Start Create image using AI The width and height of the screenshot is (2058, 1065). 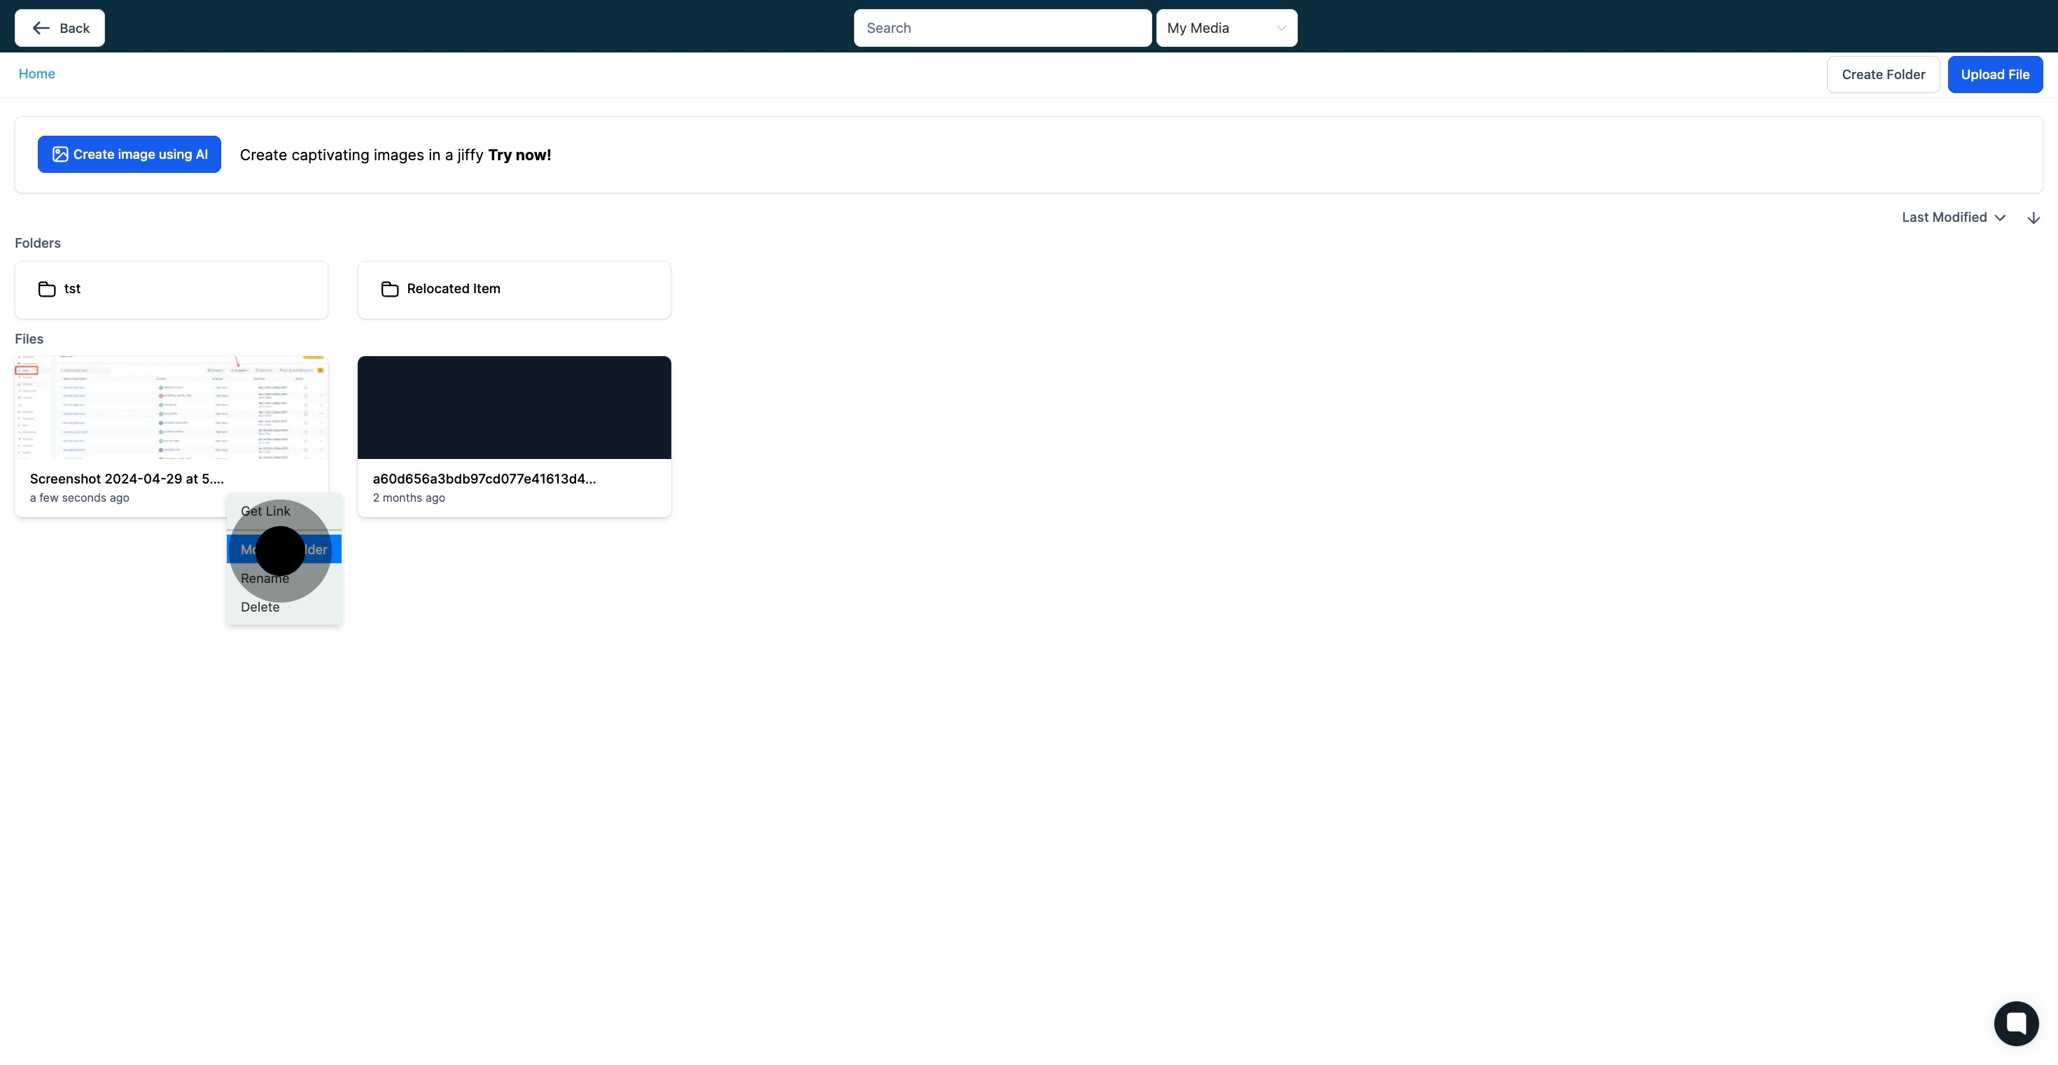tap(129, 154)
